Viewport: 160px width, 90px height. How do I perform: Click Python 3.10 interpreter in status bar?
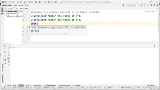pos(146,88)
